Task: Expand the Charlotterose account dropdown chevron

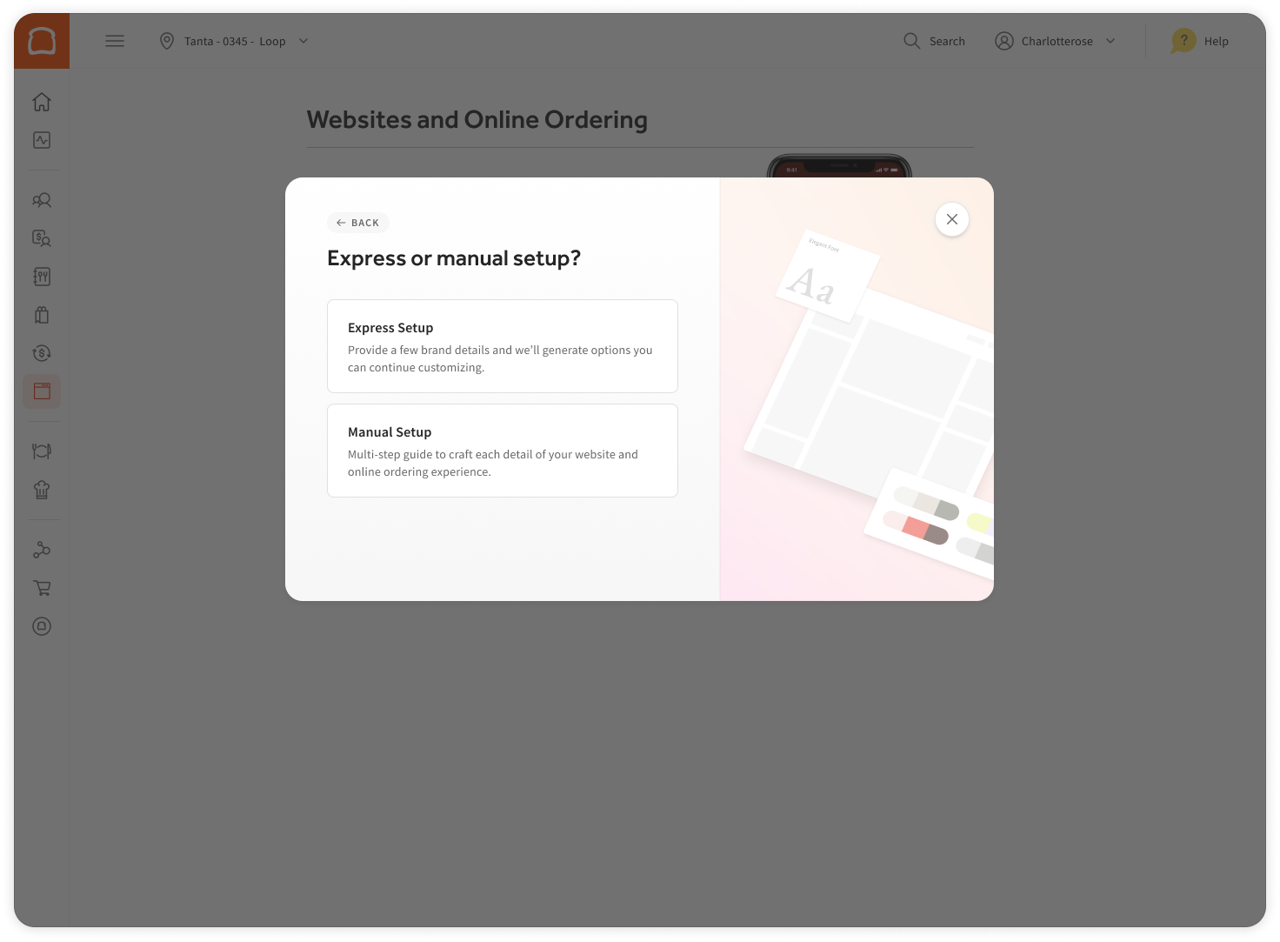Action: point(1110,41)
